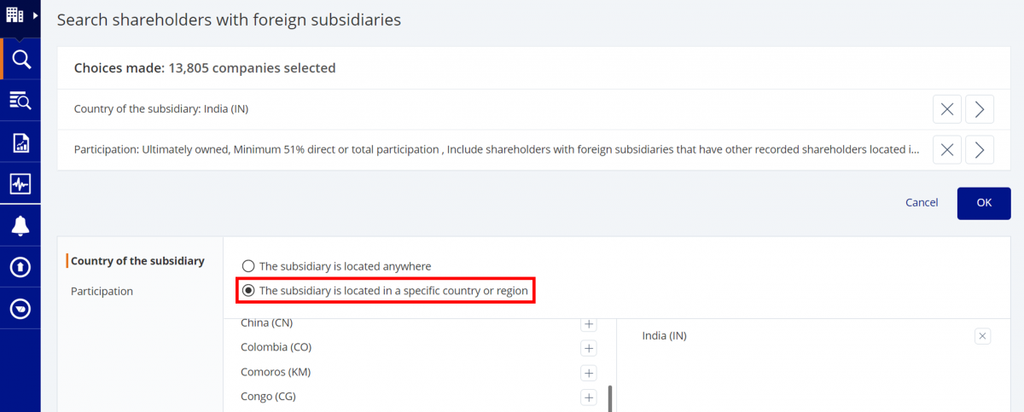Open the report document icon in sidebar
1024x412 pixels.
click(20, 142)
